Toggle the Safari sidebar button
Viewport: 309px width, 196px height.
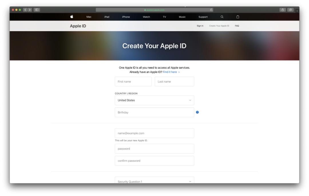[x=37, y=10]
